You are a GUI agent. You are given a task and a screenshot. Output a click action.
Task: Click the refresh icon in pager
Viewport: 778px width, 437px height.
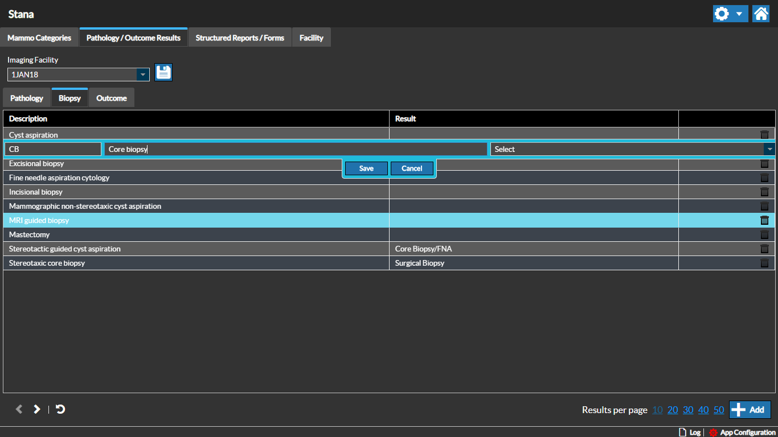click(60, 409)
